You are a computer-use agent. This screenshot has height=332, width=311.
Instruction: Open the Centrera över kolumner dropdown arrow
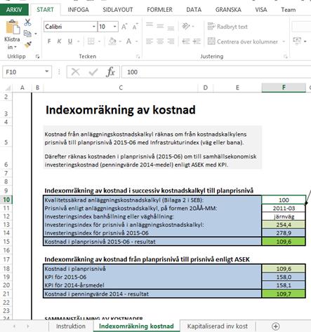coord(284,41)
